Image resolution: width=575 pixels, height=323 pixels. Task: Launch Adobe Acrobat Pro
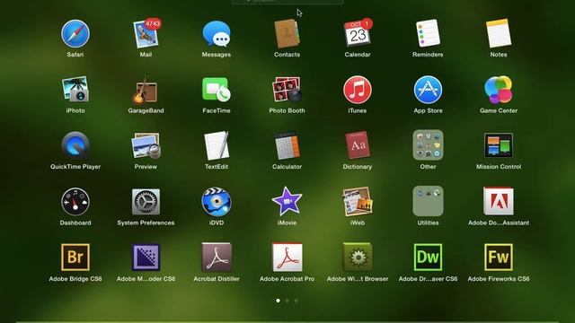click(287, 258)
